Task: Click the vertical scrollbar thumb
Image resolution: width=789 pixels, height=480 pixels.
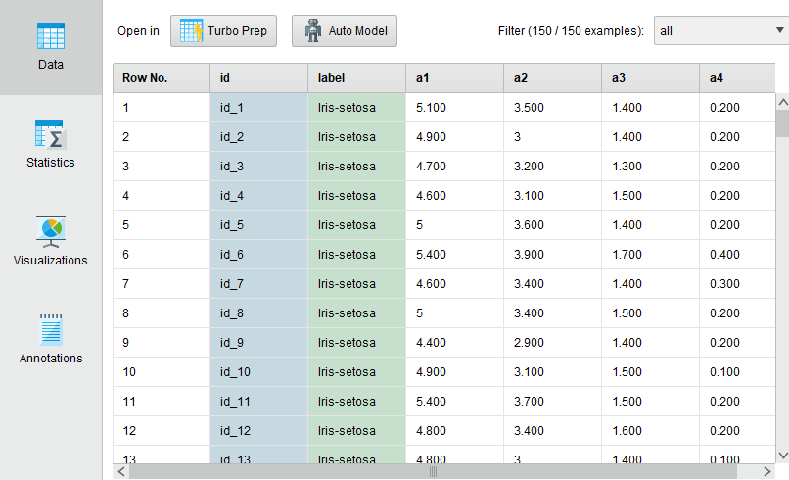Action: pyautogui.click(x=783, y=123)
